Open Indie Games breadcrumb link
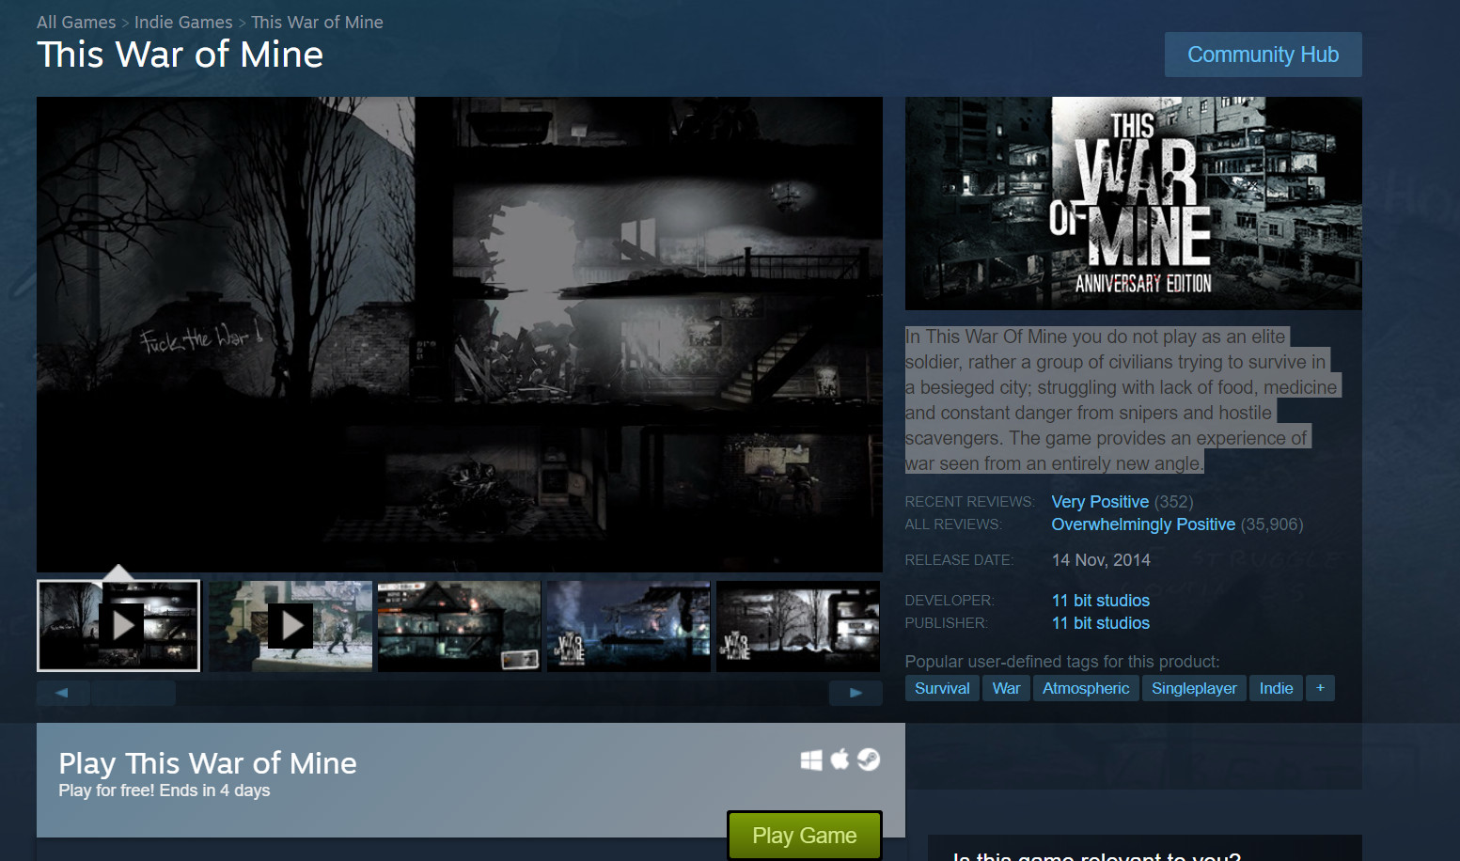The height and width of the screenshot is (861, 1460). pyautogui.click(x=183, y=22)
